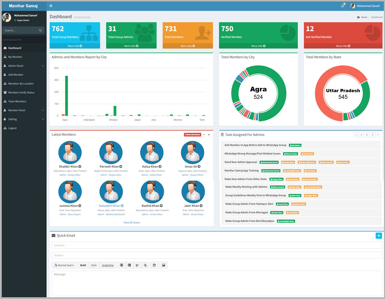Toggle the sidebar with the hamburger icon
This screenshot has height=299, width=385.
(51, 6)
